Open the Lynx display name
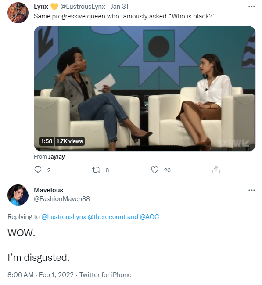This screenshot has height=285, width=262. click(41, 7)
